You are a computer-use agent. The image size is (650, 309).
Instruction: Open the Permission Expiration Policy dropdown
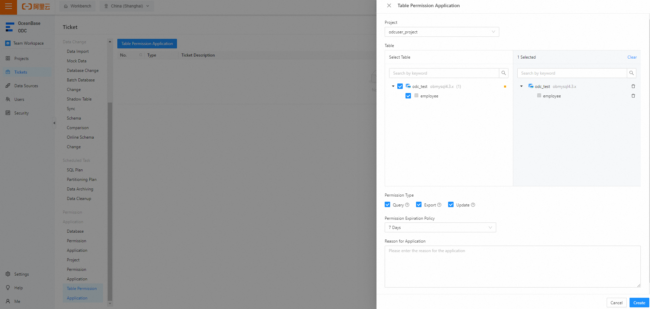pos(440,228)
